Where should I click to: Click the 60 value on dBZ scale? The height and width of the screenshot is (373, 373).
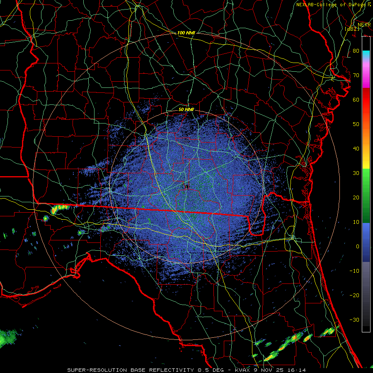click(x=356, y=99)
